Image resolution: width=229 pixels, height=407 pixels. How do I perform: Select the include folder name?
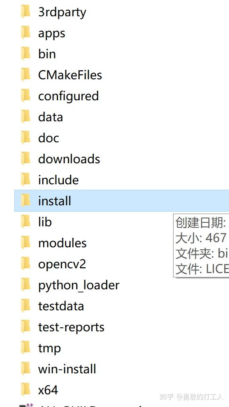tap(58, 180)
